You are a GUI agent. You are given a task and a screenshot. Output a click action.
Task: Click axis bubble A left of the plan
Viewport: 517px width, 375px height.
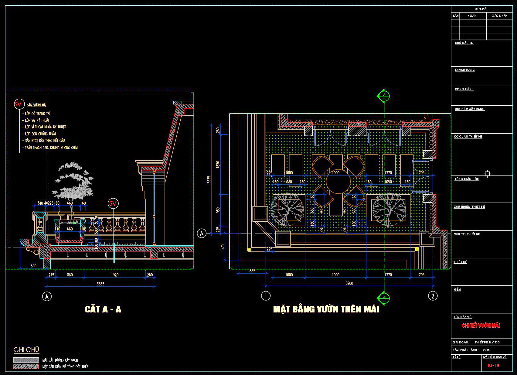[202, 233]
